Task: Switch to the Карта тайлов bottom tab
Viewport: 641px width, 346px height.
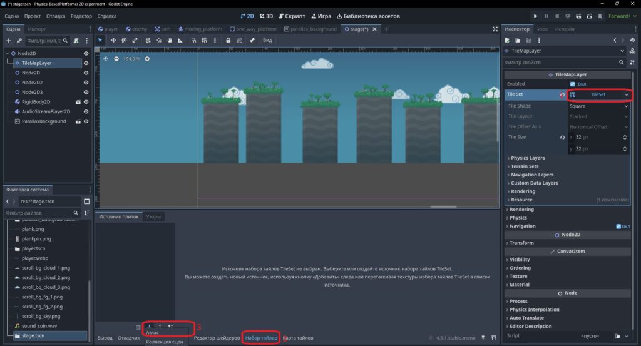Action: point(298,338)
